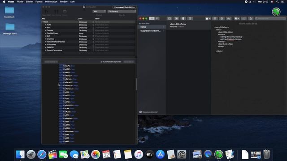Screen dimensions: 287x161
Task: Open the Édition menu
Action: [x=29, y=2]
